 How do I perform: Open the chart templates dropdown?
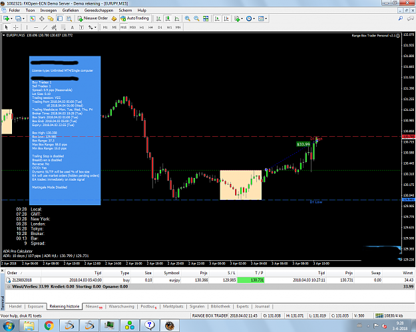(x=262, y=19)
